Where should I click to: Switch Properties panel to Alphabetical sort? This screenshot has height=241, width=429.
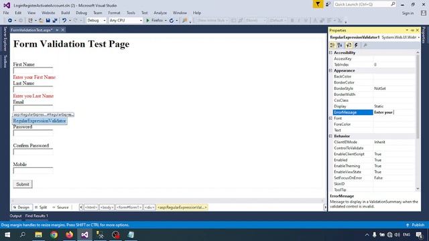click(340, 46)
